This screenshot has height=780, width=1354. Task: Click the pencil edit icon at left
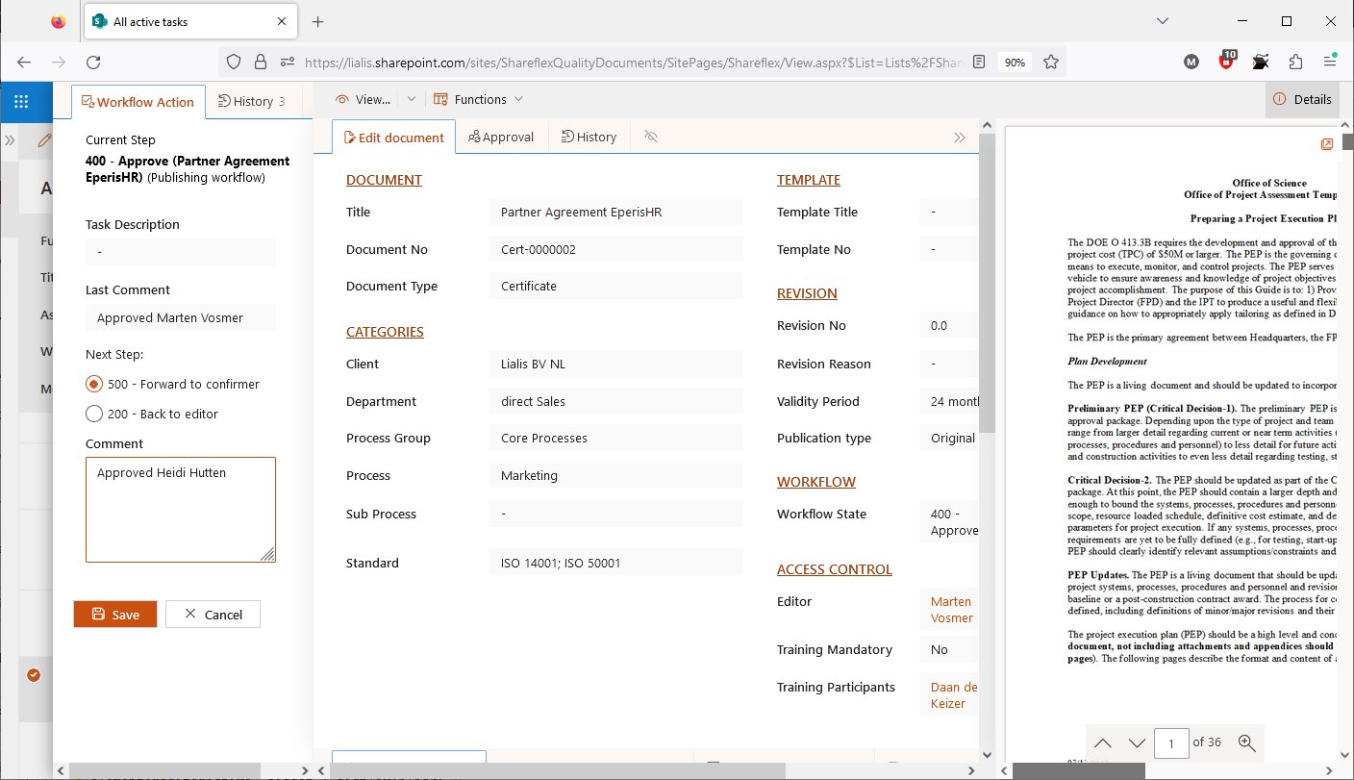44,140
